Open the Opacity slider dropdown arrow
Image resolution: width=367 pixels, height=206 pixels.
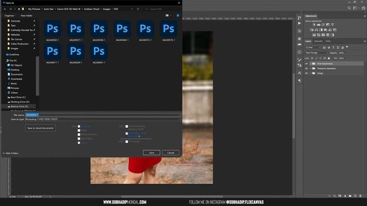pyautogui.click(x=346, y=53)
